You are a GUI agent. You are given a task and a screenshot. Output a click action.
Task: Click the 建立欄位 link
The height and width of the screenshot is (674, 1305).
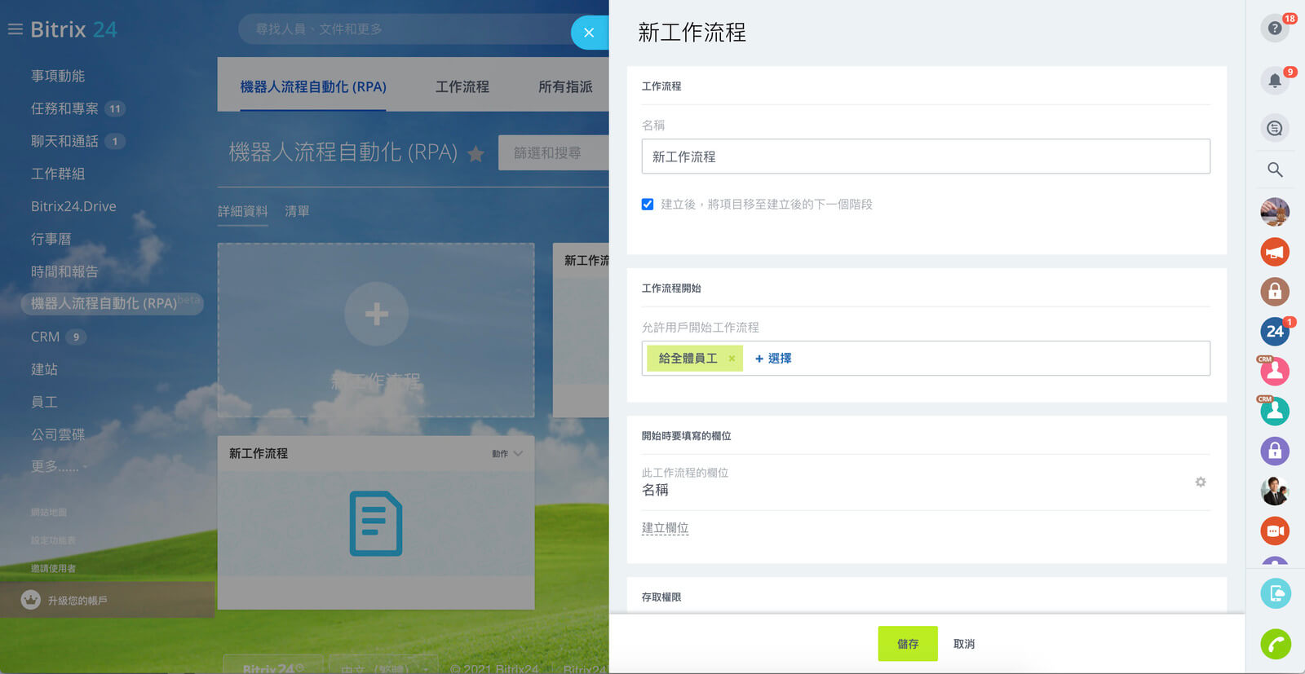(x=666, y=528)
